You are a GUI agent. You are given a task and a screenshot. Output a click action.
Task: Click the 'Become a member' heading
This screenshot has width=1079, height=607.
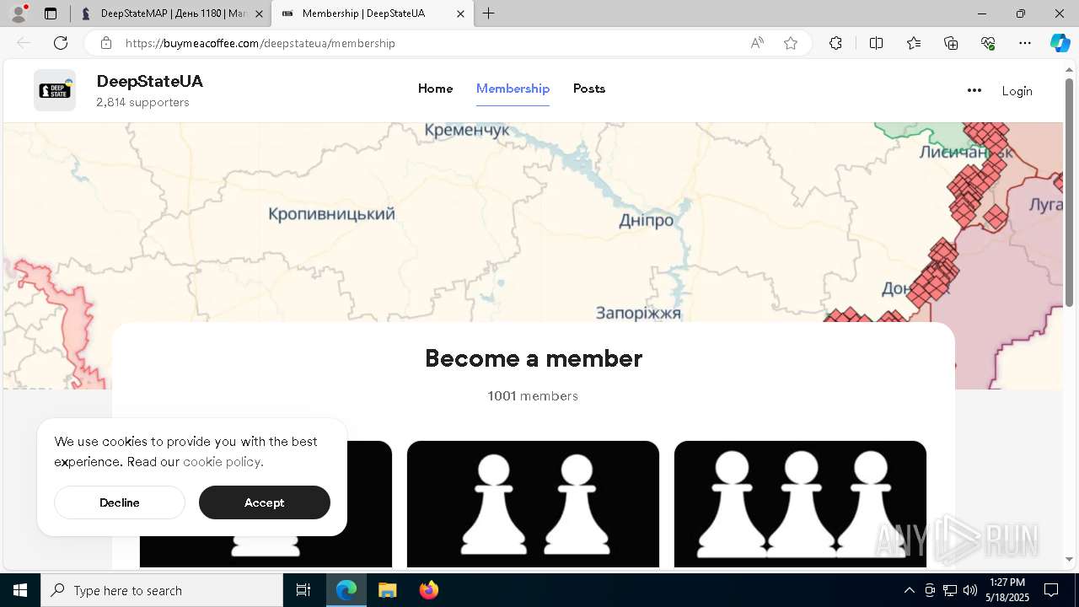tap(534, 358)
